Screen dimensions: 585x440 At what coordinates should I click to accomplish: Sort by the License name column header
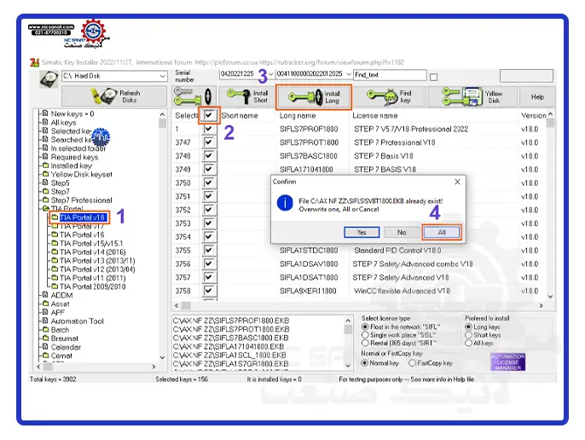tap(375, 116)
